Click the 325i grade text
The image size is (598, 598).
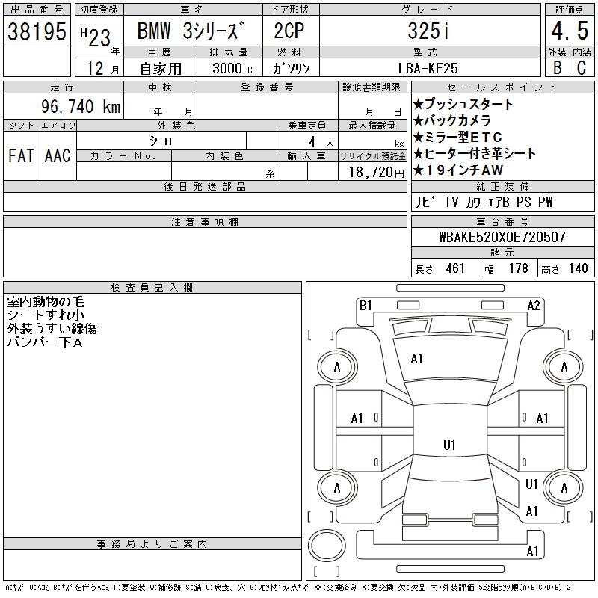[x=429, y=31]
